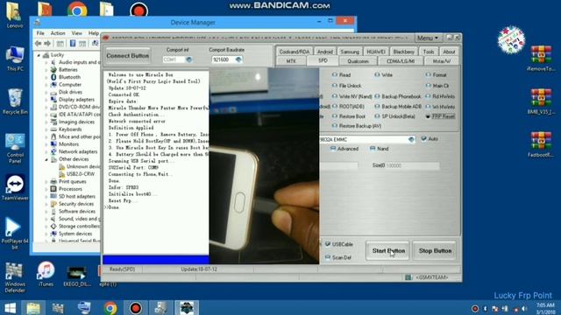Select the Format radio option
This screenshot has width=561, height=315.
(436, 74)
